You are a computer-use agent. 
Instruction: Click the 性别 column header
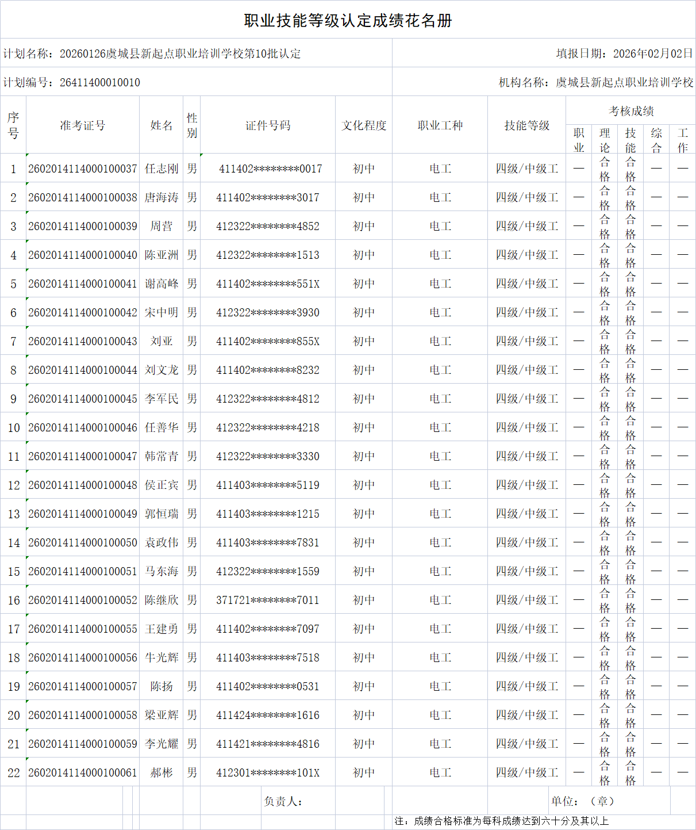(x=191, y=124)
